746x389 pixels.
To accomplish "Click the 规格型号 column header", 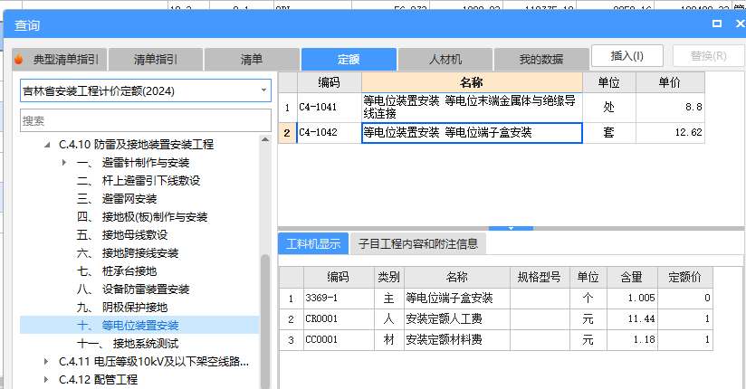I will 540,277.
